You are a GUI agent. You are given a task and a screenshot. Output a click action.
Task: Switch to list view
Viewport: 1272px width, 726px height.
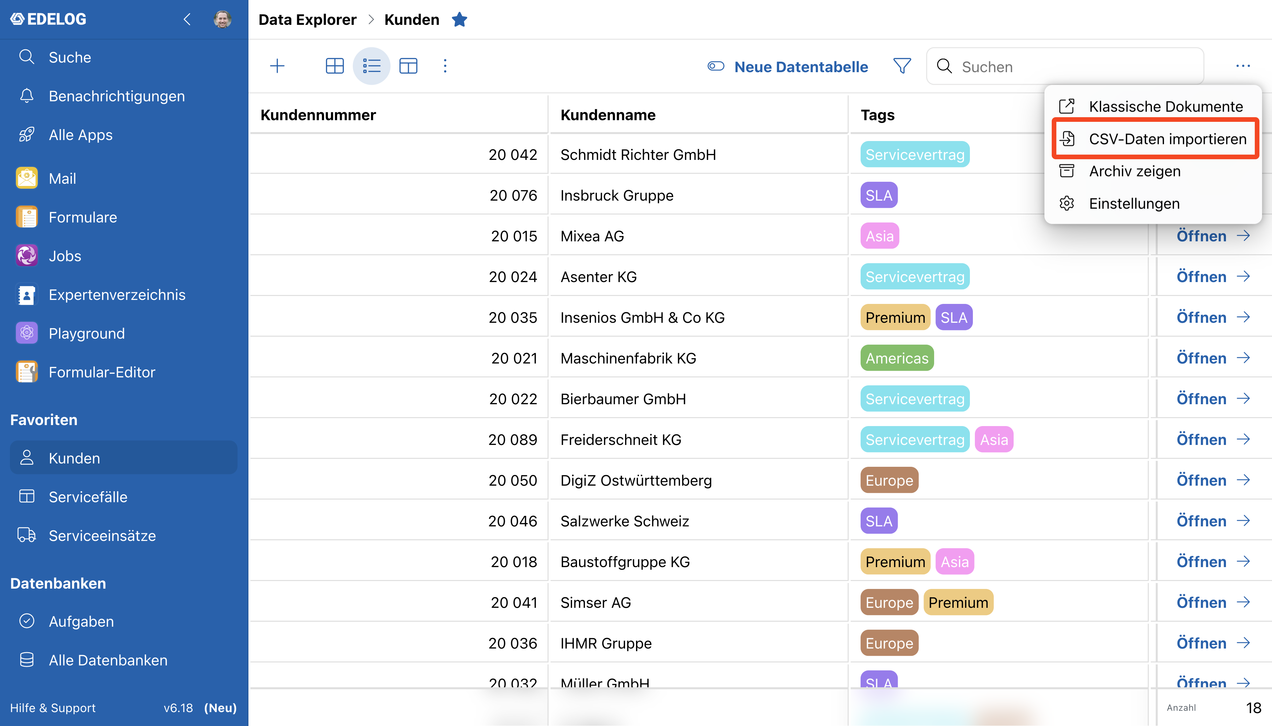(x=372, y=66)
